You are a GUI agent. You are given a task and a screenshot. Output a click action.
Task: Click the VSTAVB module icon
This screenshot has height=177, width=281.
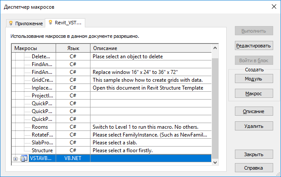click(24, 159)
